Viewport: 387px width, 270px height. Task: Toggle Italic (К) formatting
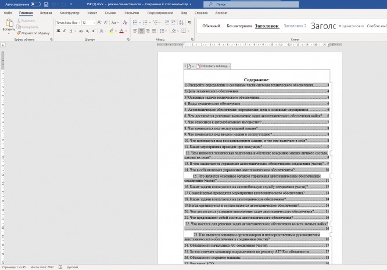pos(64,31)
